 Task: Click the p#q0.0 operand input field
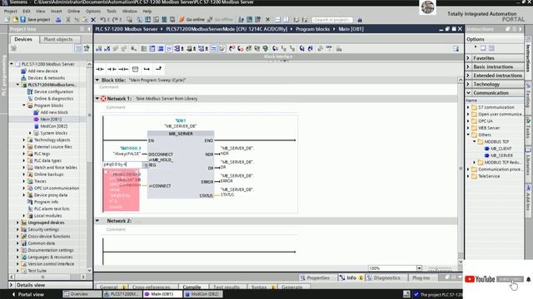pyautogui.click(x=122, y=164)
